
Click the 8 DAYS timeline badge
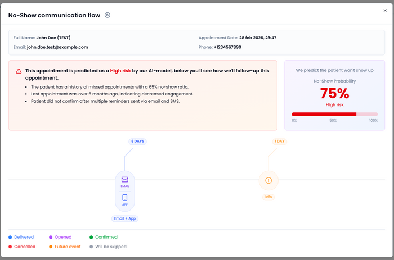pyautogui.click(x=138, y=141)
